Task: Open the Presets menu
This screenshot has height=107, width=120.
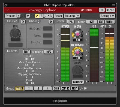Action: pyautogui.click(x=11, y=16)
